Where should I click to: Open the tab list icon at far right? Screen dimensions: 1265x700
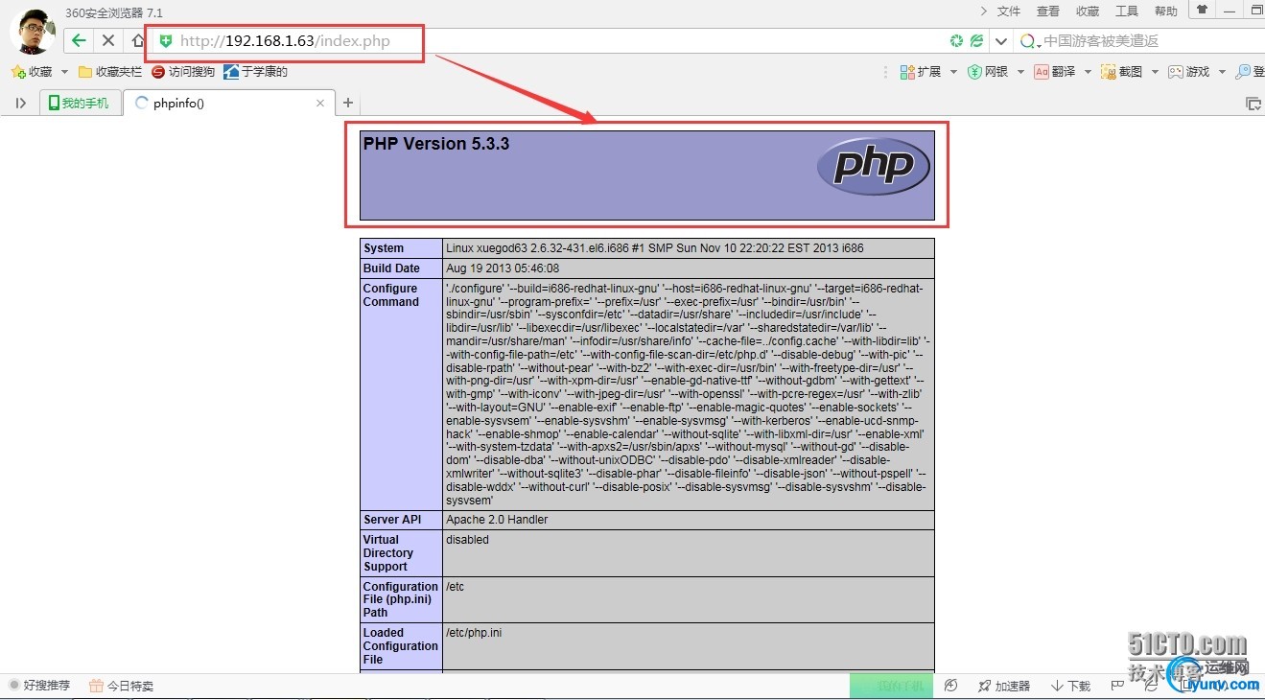1253,104
